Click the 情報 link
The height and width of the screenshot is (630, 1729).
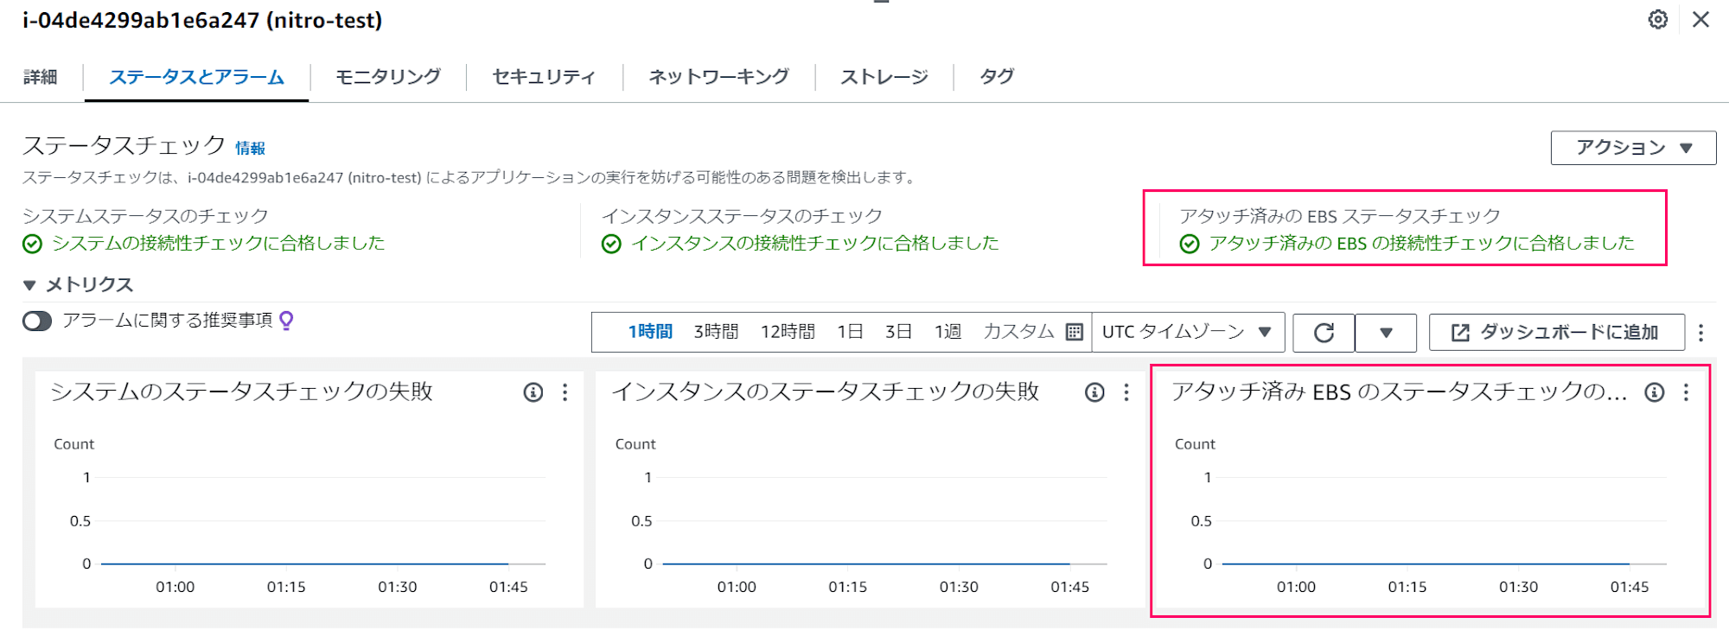click(251, 149)
